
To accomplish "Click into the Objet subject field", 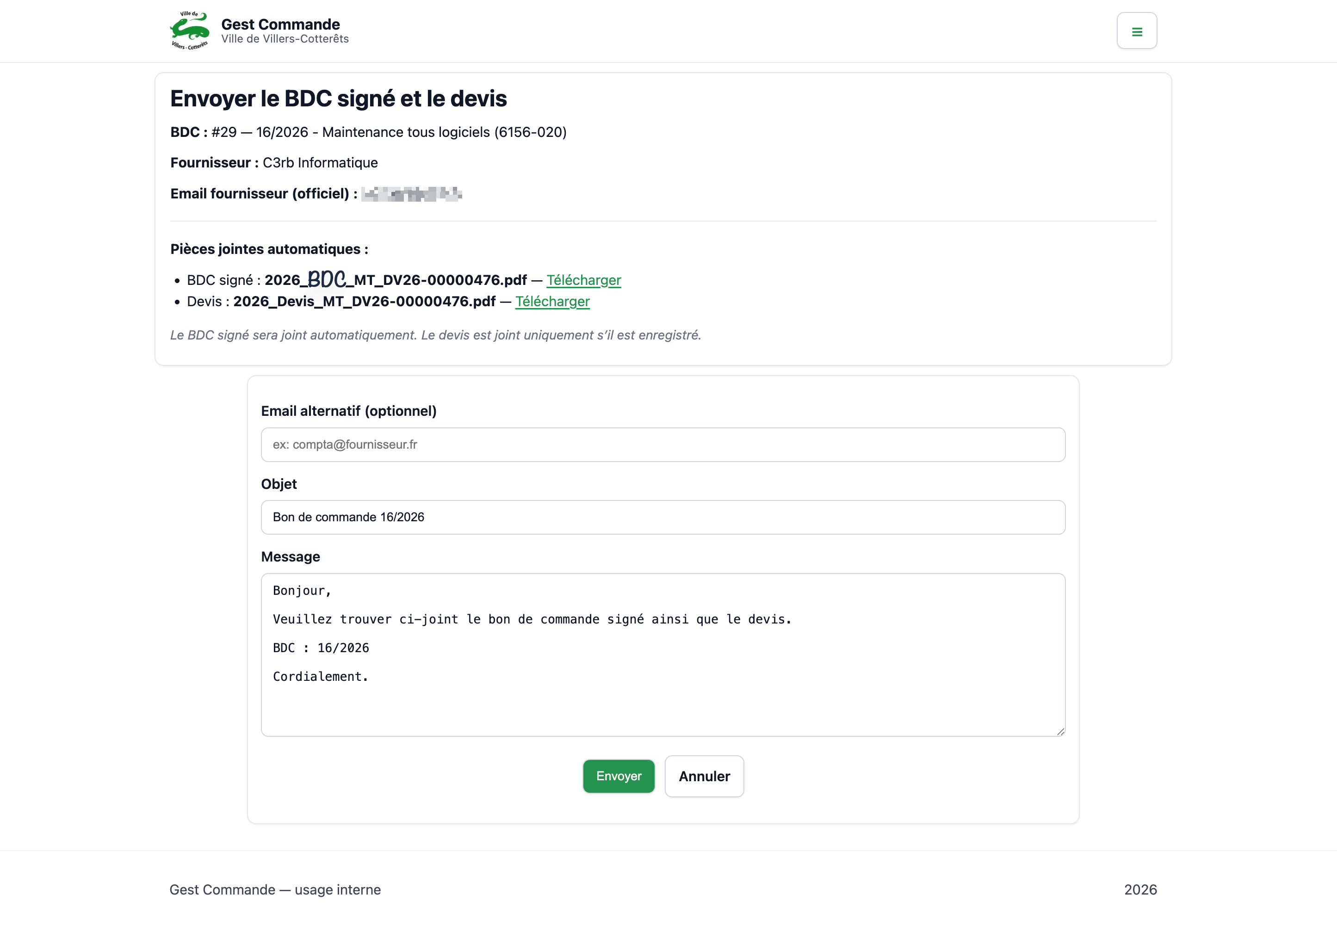I will [x=662, y=517].
